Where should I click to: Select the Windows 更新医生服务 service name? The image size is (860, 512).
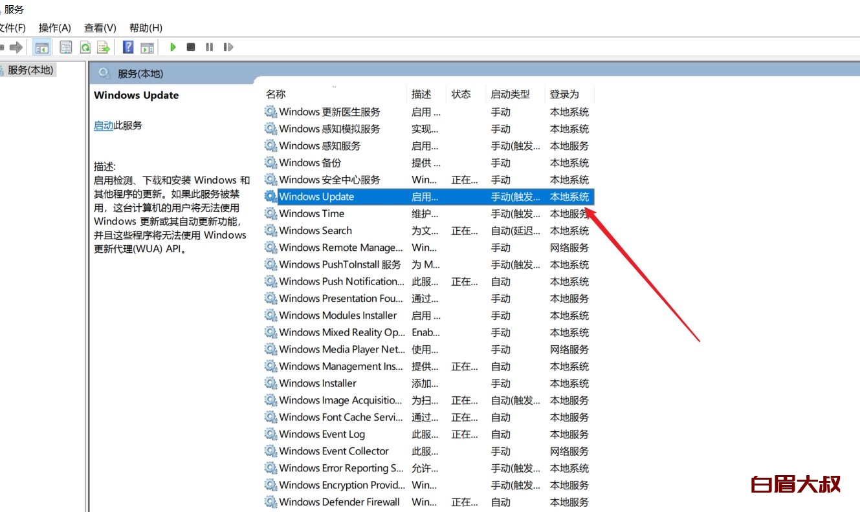point(330,112)
